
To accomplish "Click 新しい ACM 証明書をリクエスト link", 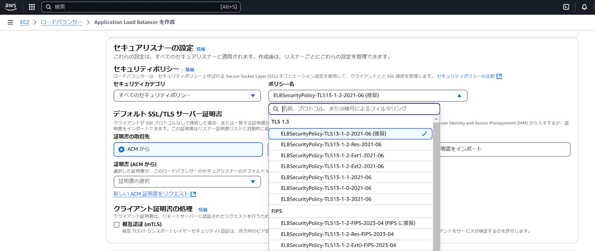I will [154, 194].
